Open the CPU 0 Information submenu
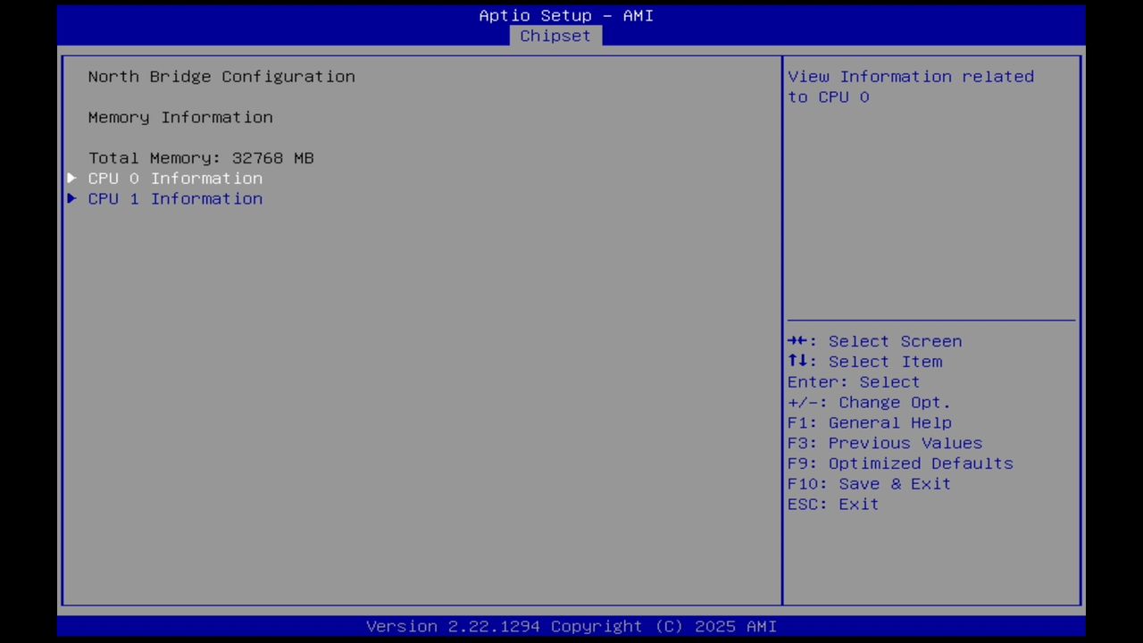This screenshot has width=1143, height=643. click(x=175, y=178)
